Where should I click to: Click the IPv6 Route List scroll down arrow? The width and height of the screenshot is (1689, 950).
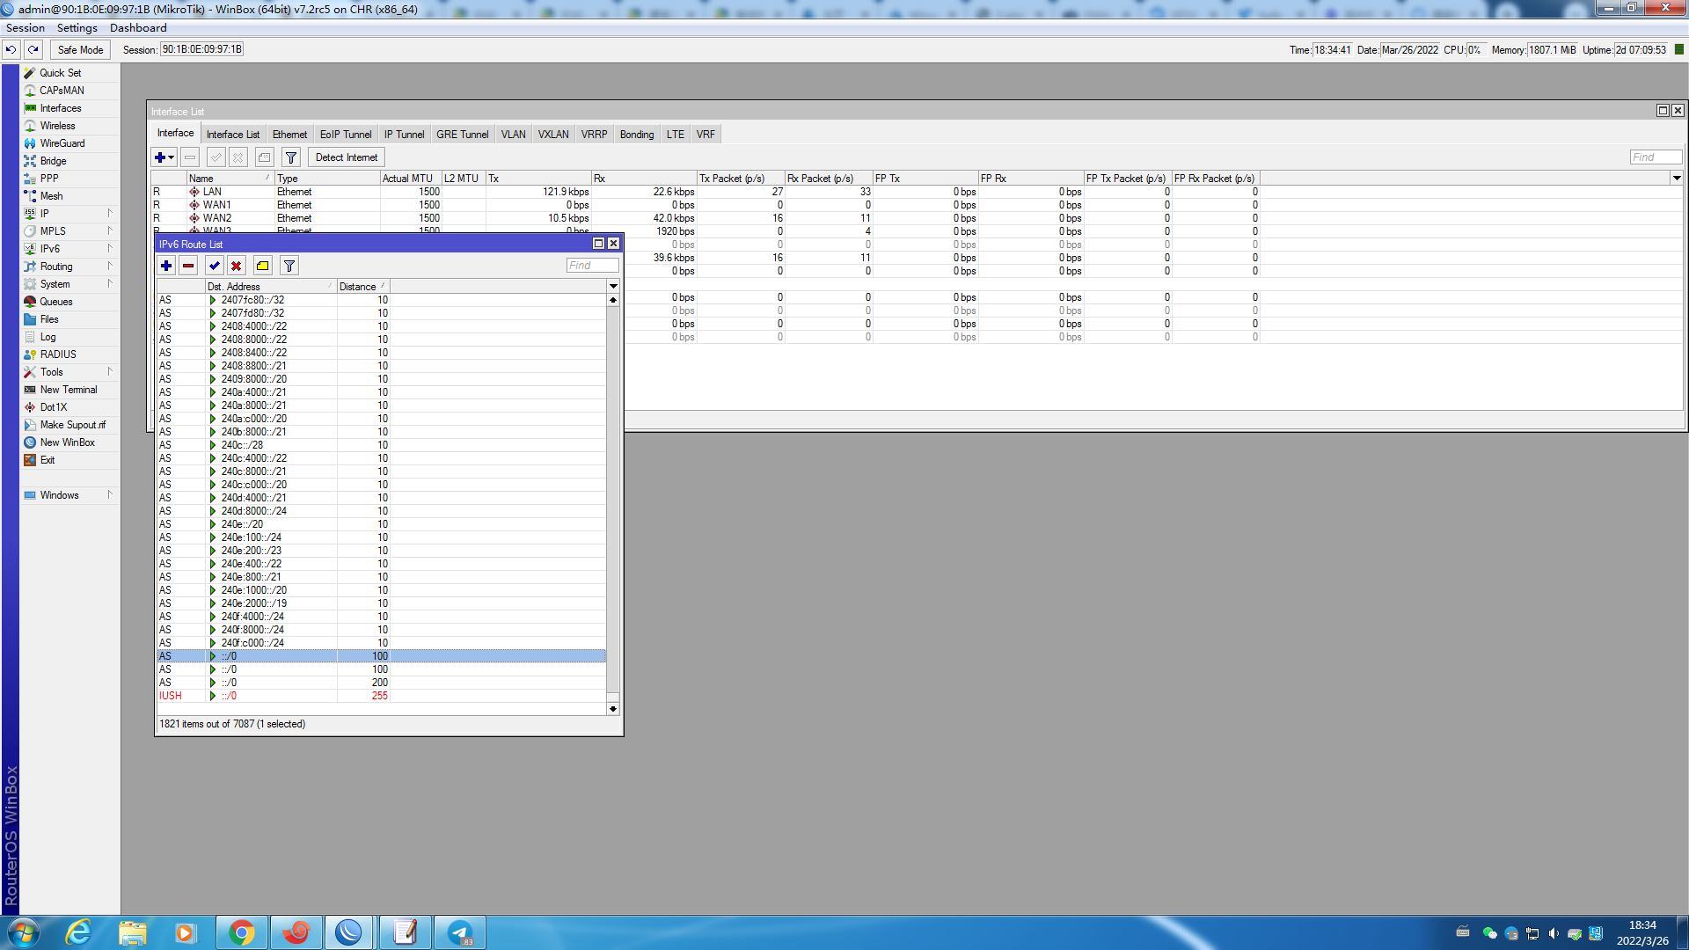pyautogui.click(x=613, y=709)
